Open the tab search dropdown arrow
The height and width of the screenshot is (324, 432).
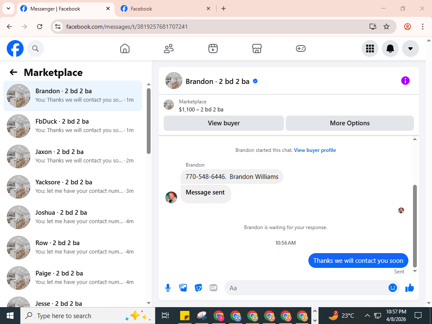(x=8, y=8)
